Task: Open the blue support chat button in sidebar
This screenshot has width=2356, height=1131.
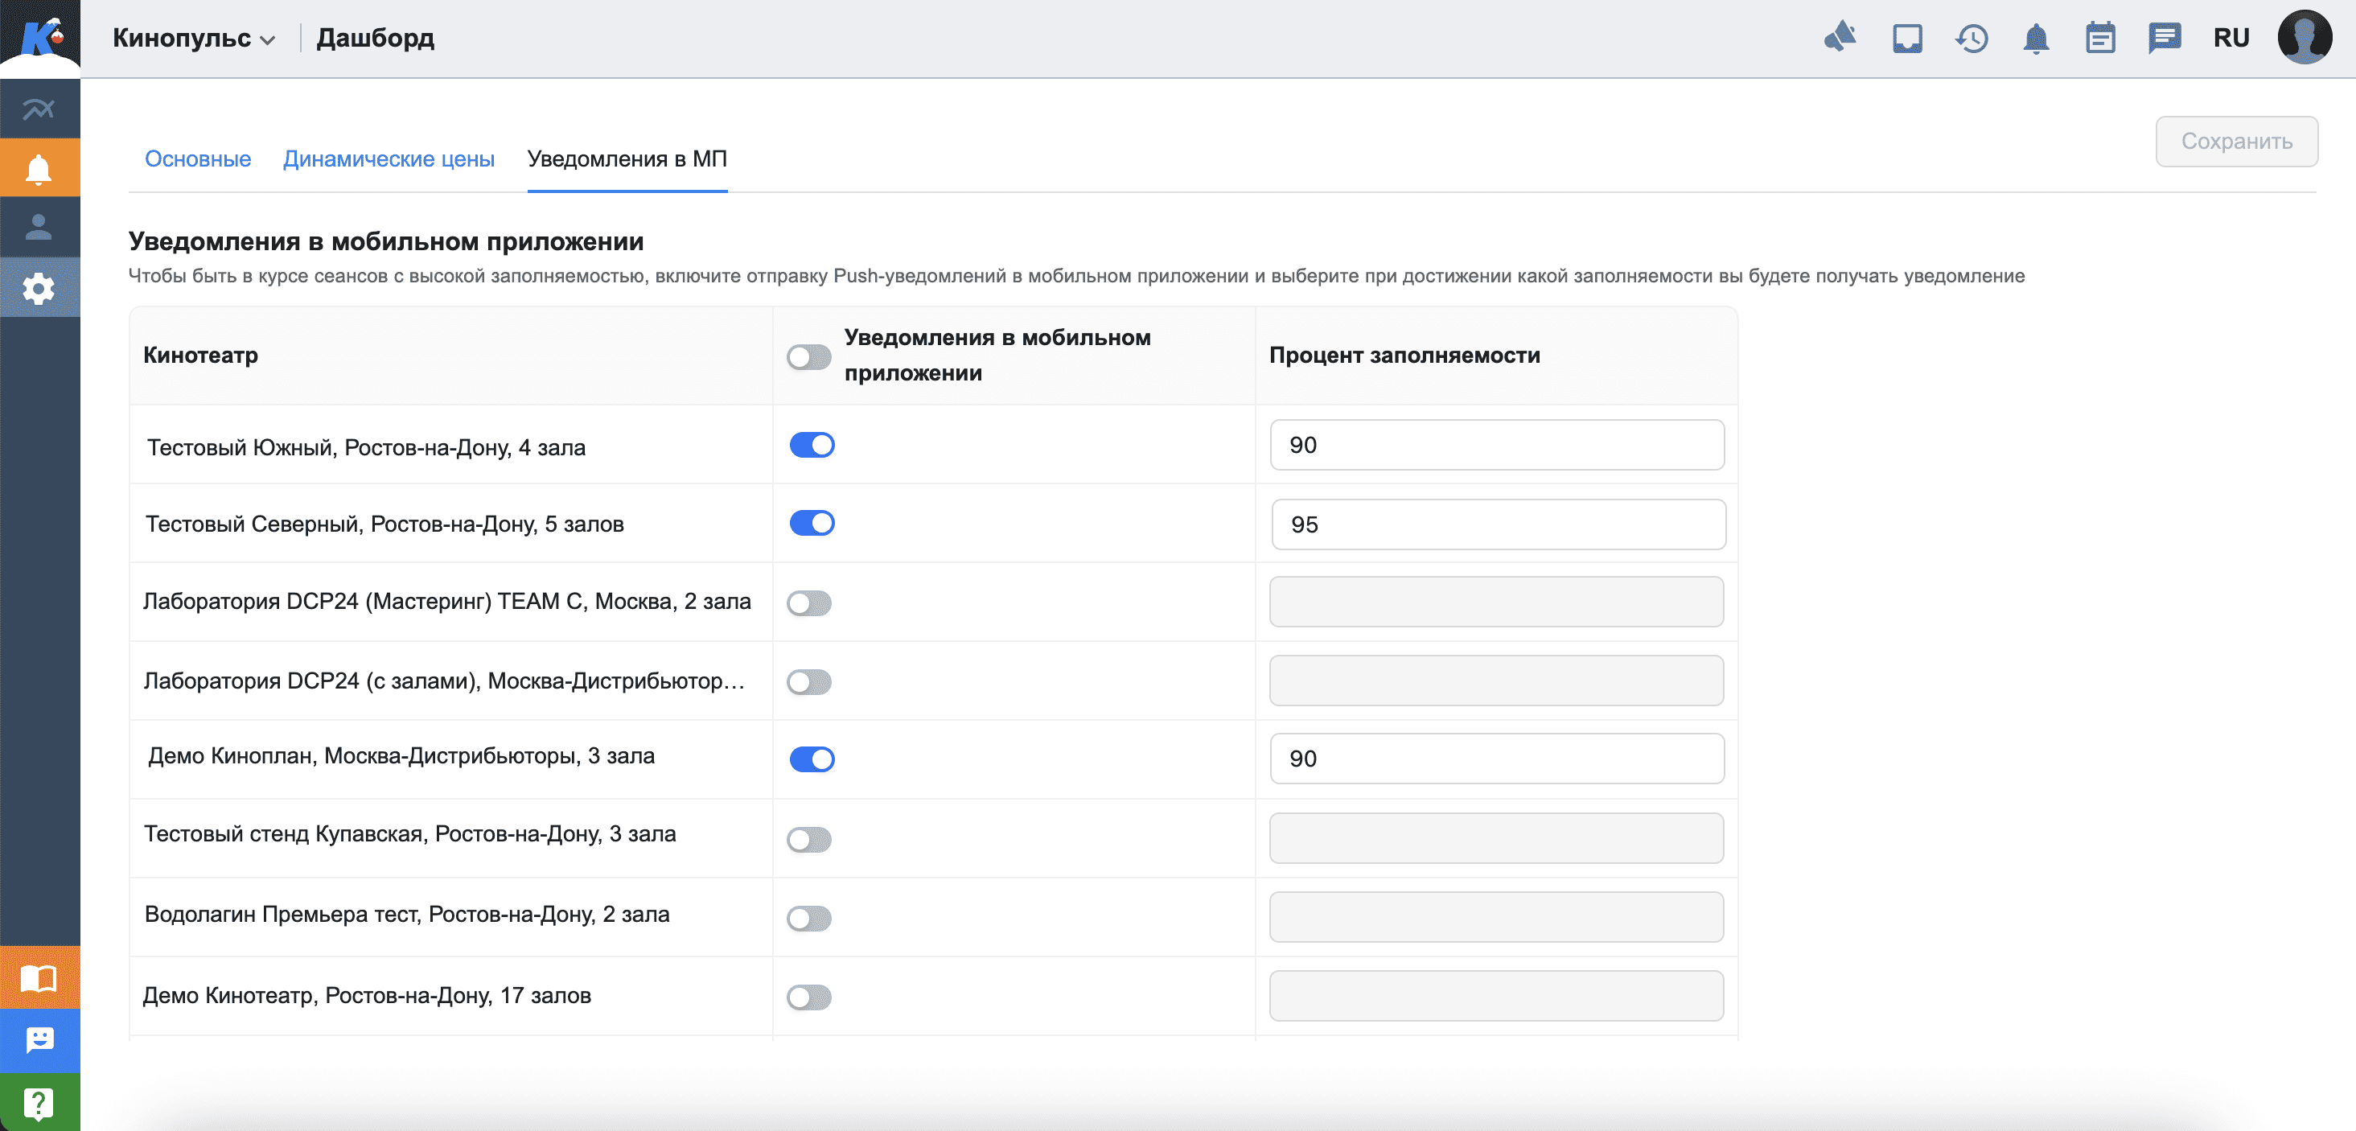Action: click(39, 1040)
